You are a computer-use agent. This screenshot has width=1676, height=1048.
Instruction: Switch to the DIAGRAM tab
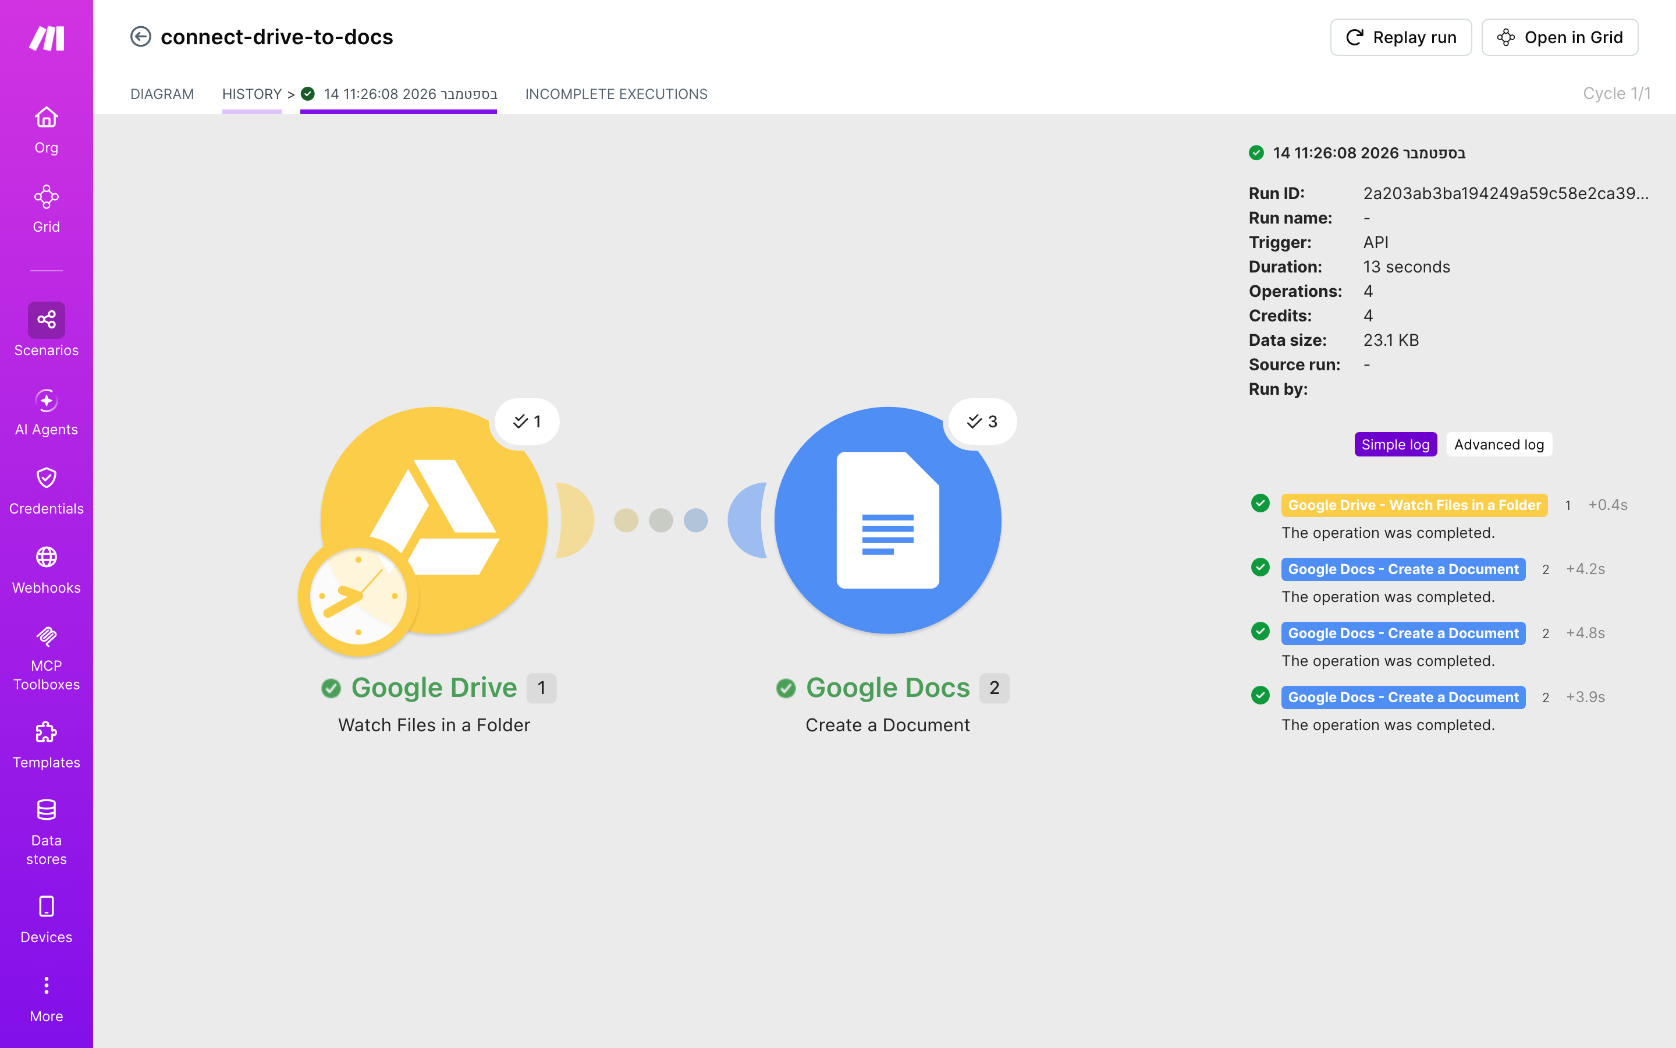tap(162, 94)
